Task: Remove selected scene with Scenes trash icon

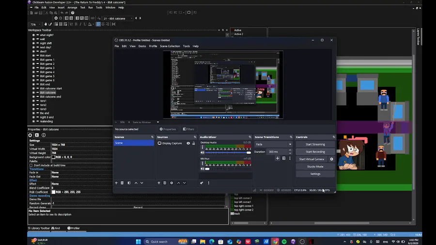Action: tap(122, 183)
